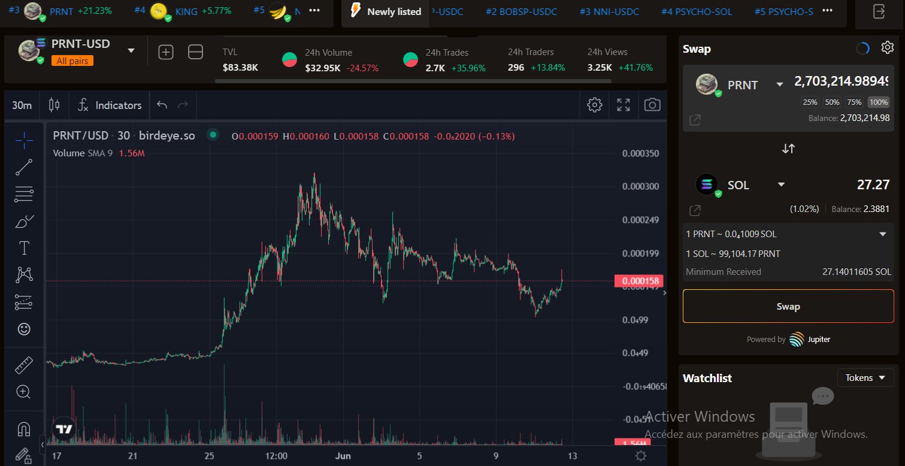Viewport: 905px width, 466px height.
Task: Open PRNT token external link
Action: [695, 120]
